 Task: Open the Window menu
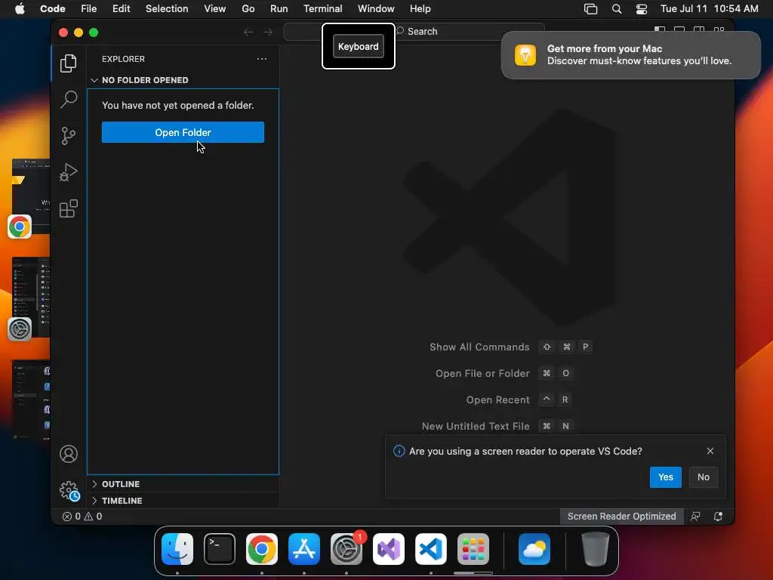[x=376, y=9]
